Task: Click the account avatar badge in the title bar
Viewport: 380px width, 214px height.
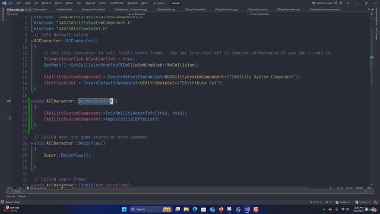Action: point(347,3)
